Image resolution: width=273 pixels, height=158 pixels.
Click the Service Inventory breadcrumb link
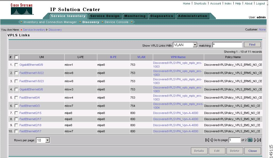point(34,30)
